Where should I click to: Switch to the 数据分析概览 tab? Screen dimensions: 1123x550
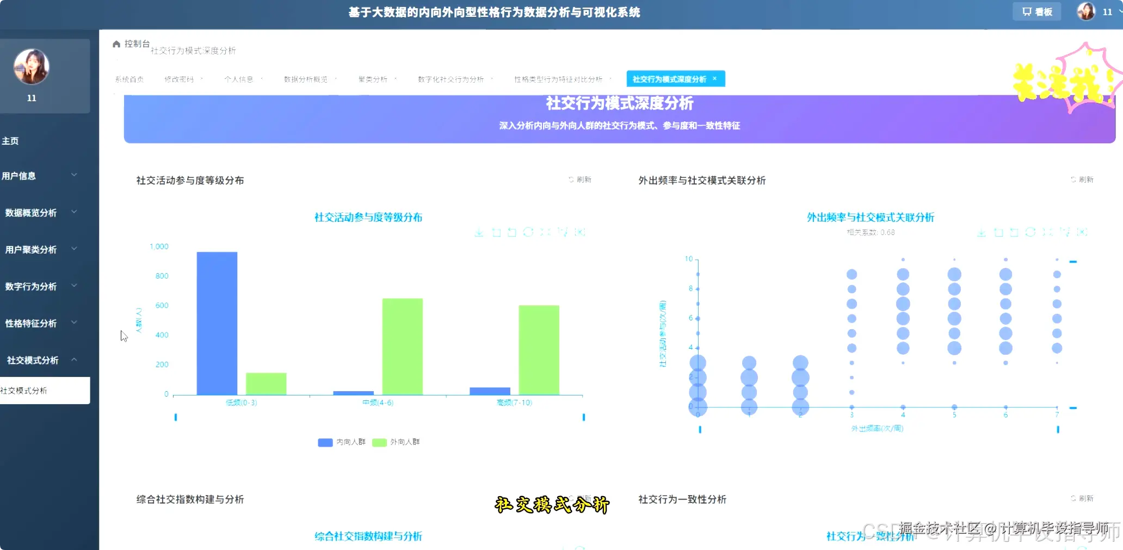click(x=306, y=79)
